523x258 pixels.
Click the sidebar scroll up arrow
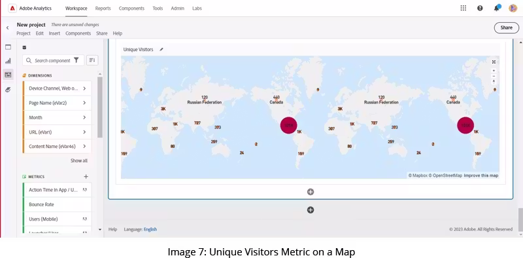[100, 74]
